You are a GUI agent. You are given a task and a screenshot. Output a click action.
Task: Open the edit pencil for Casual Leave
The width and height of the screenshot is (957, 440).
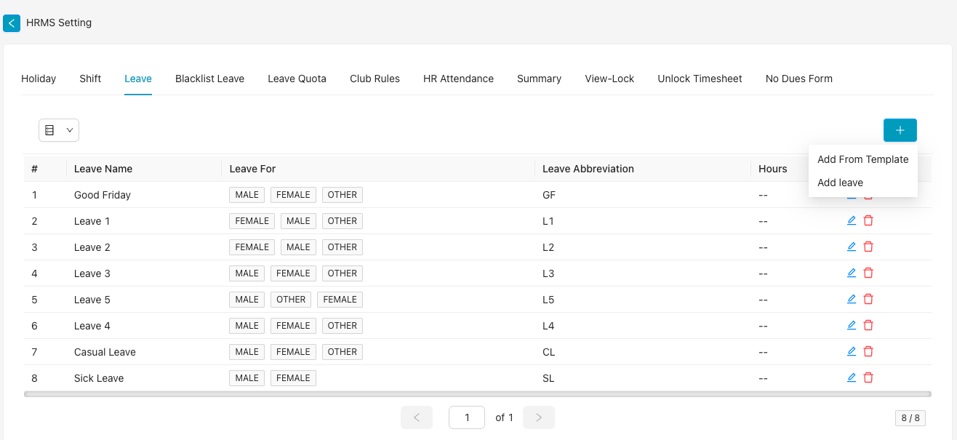(852, 351)
